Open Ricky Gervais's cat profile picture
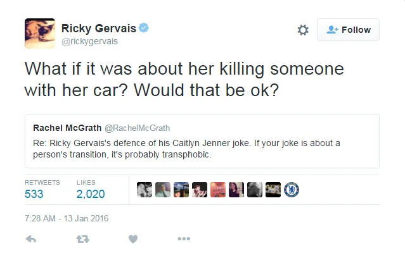 [x=39, y=33]
